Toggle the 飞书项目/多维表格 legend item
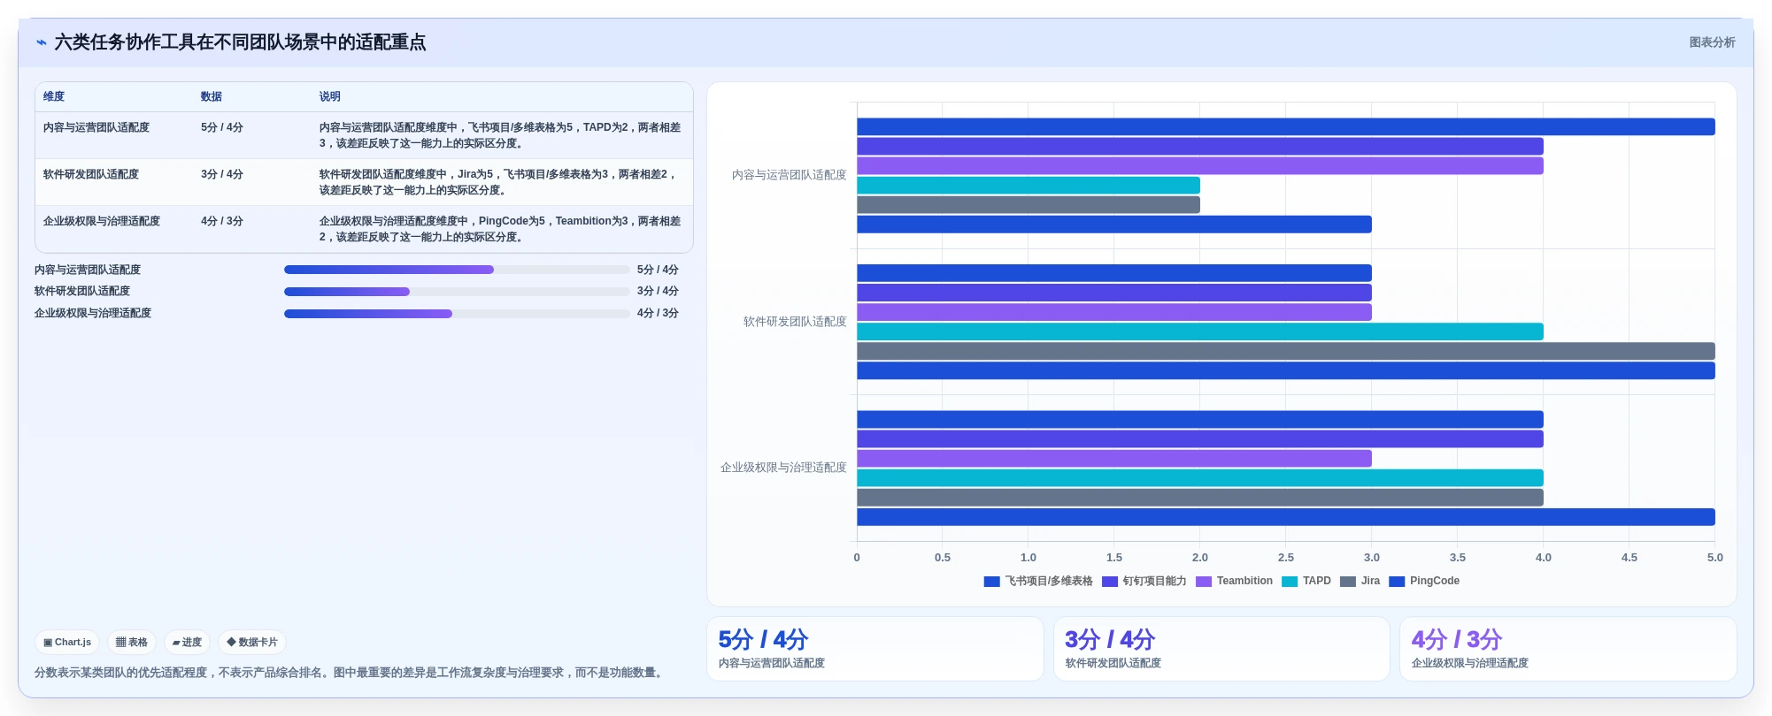 click(1038, 581)
